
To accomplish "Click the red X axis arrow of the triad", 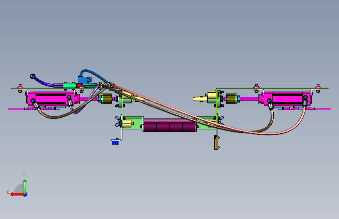I will 17,194.
